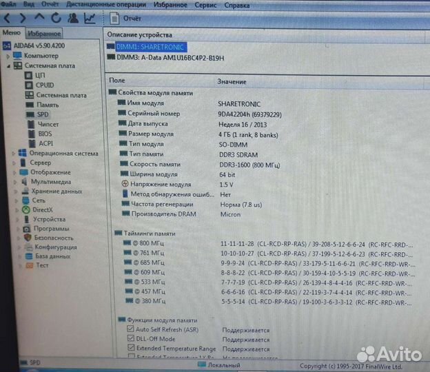
Task: Toggle Extended Temperature Range checkbox
Action: click(x=132, y=347)
